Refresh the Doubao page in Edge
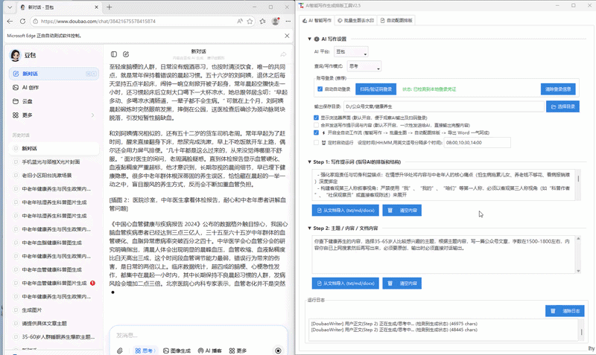596x355 pixels. pyautogui.click(x=23, y=22)
